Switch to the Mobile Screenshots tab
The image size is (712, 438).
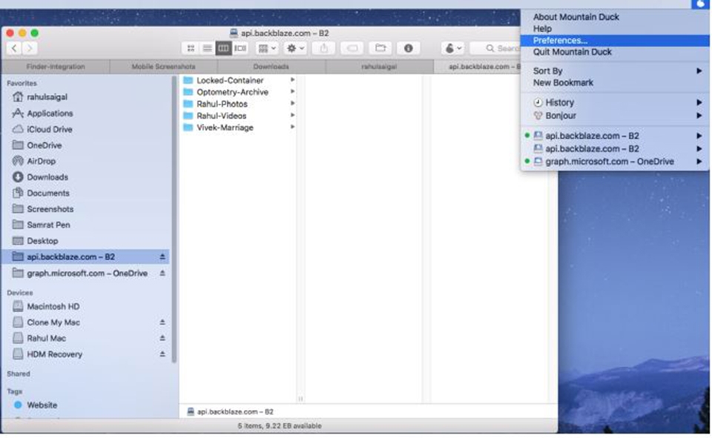[x=163, y=67]
